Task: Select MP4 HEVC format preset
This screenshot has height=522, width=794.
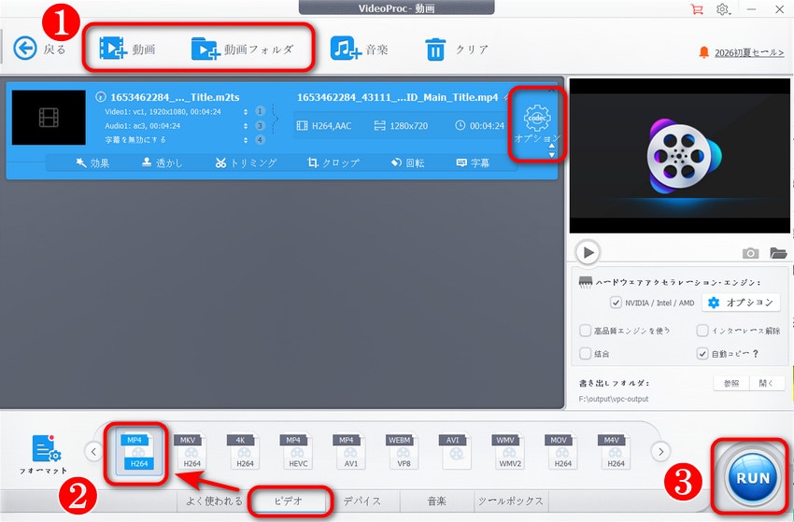Action: 297,451
